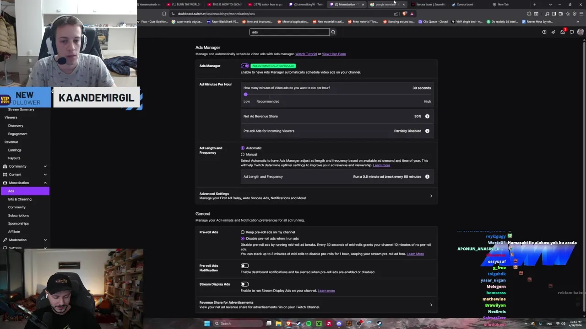
Task: Click the browser address bar URL
Action: 216,14
